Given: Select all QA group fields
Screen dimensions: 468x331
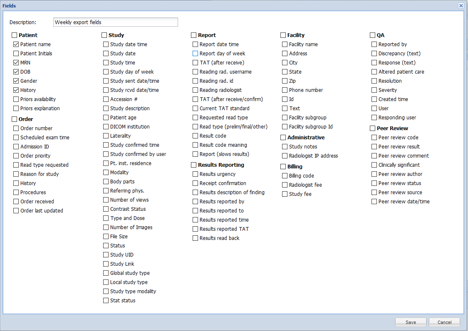Looking at the screenshot, I should point(372,35).
